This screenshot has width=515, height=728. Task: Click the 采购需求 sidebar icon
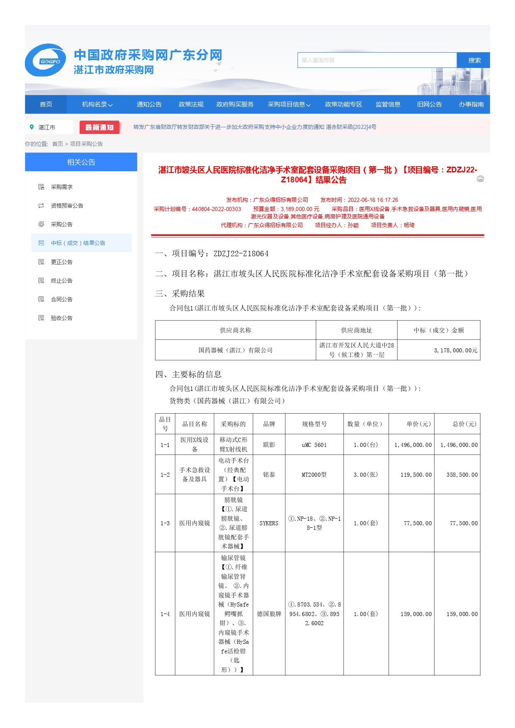41,187
